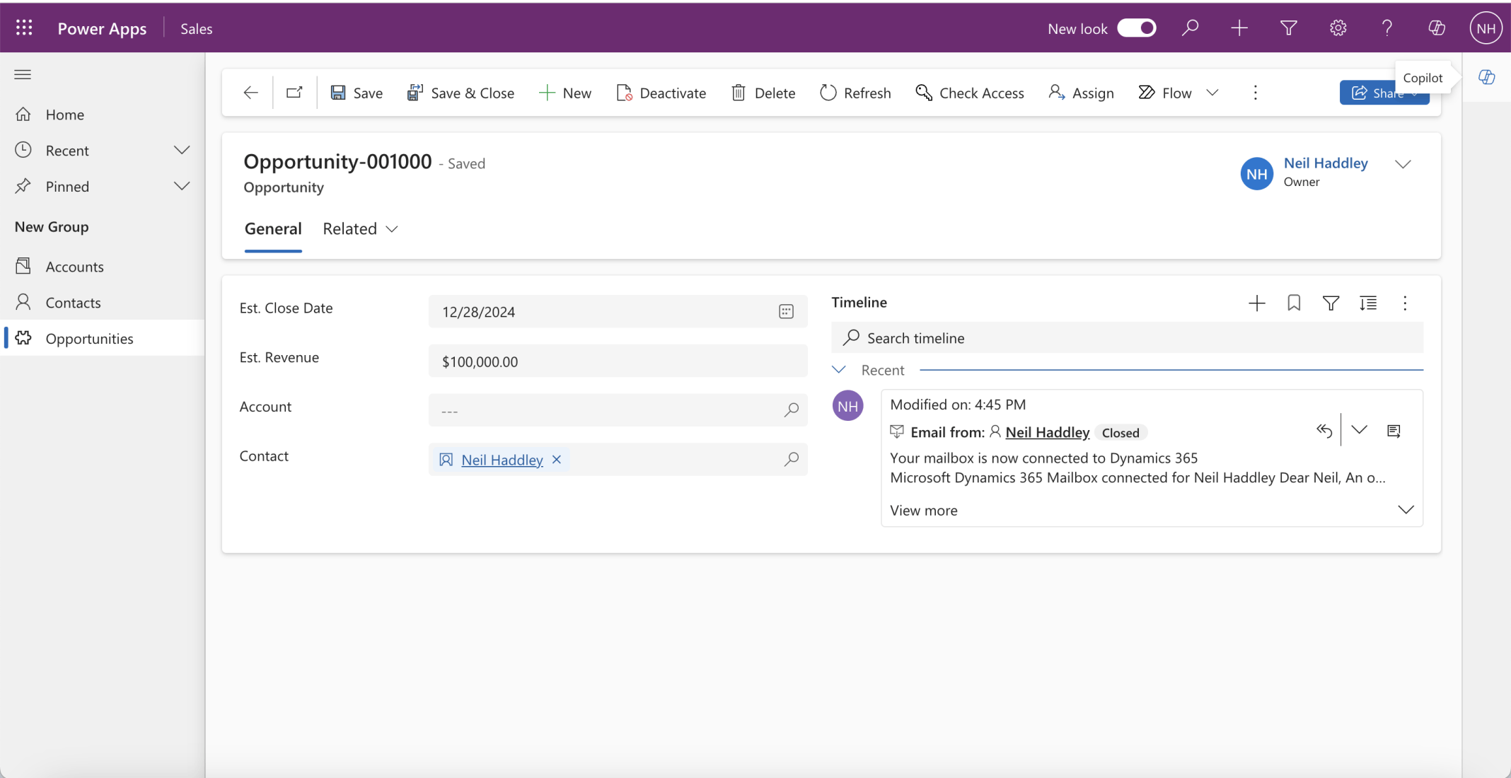The width and height of the screenshot is (1511, 778).
Task: Switch to the General tab
Action: (273, 228)
